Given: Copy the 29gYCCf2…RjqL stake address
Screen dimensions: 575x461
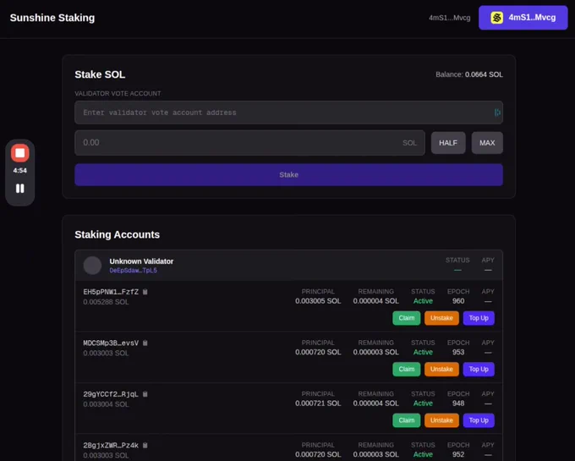Looking at the screenshot, I should coord(145,394).
